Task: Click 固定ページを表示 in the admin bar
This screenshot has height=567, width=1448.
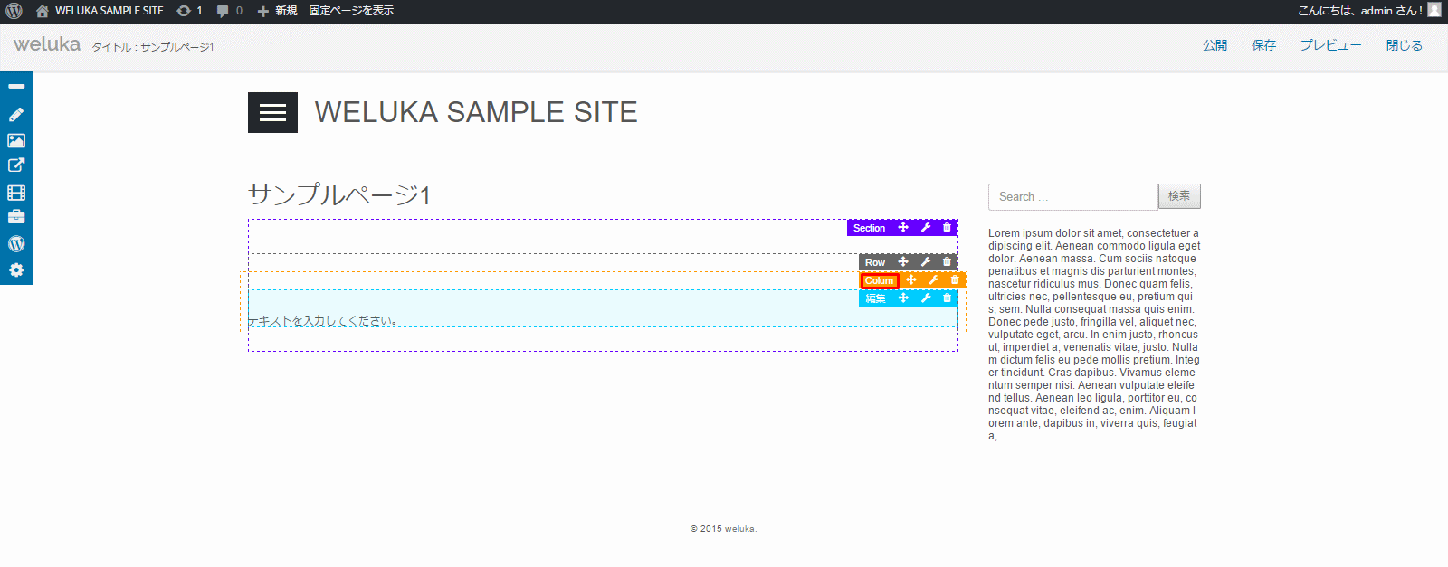Action: tap(351, 11)
